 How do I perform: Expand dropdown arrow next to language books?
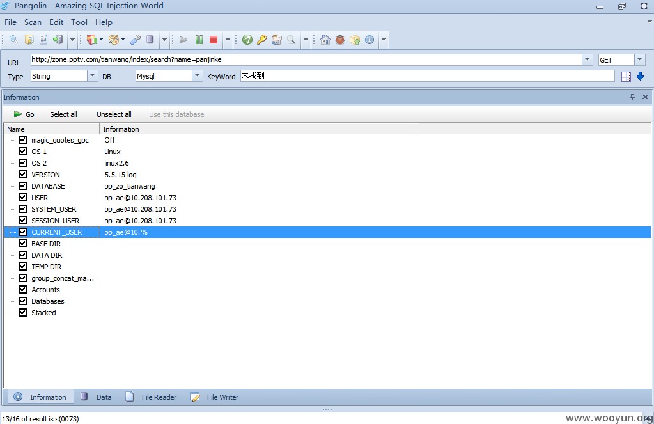click(102, 40)
